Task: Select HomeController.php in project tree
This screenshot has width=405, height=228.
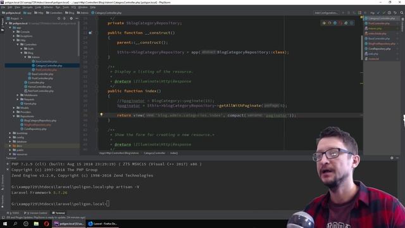Action: [37, 87]
